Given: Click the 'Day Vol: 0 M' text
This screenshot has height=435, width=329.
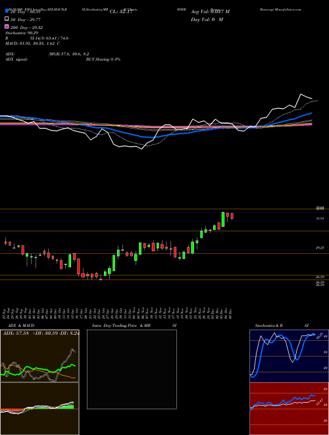Looking at the screenshot, I should pos(207,20).
